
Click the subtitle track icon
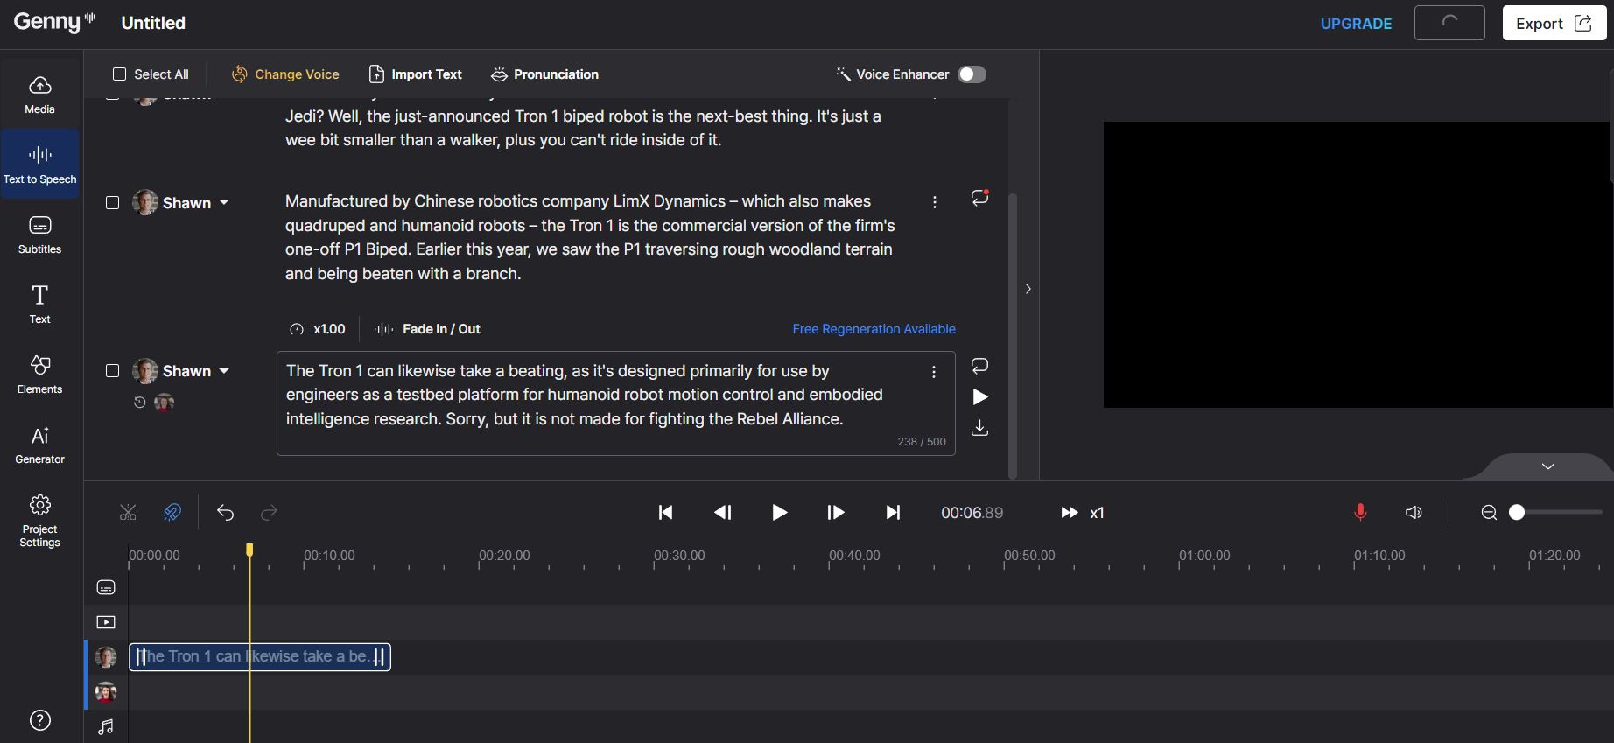tap(106, 587)
